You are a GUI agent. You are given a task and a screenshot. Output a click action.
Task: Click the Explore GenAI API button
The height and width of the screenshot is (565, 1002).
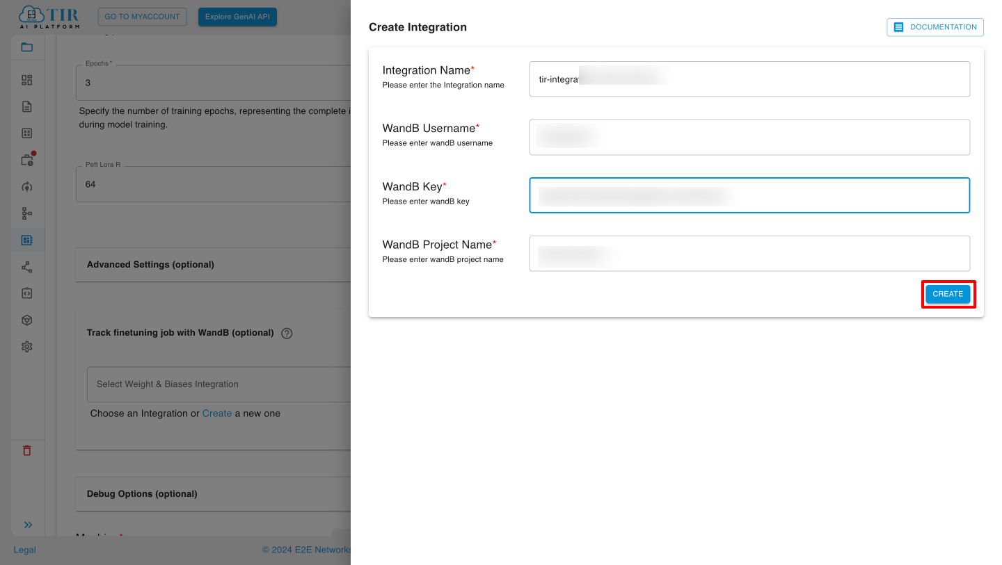pos(237,17)
